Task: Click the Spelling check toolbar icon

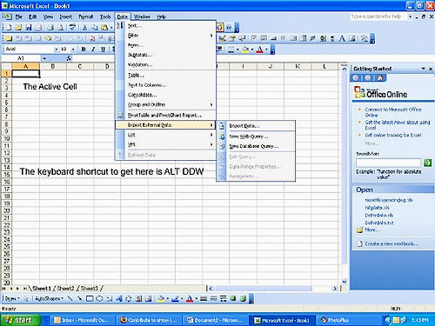Action: pos(72,28)
